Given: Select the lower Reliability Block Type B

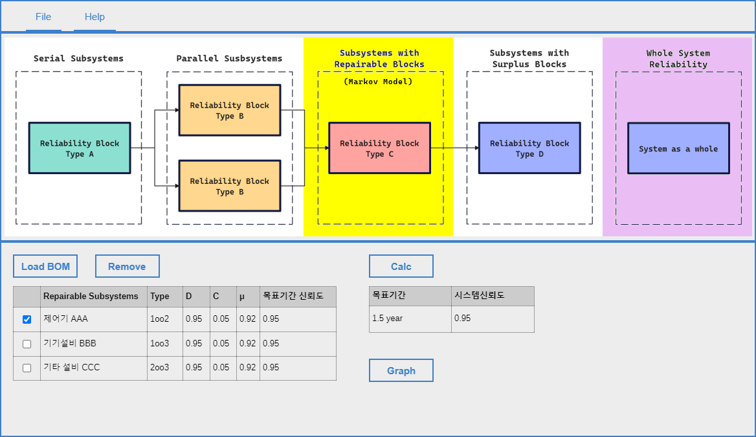Looking at the screenshot, I should pos(230,186).
